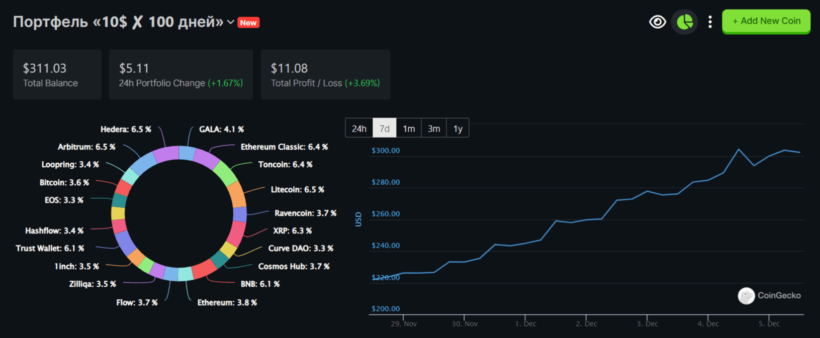820x338 pixels.
Task: Click the Flow: 3.7 % label
Action: pos(137,302)
